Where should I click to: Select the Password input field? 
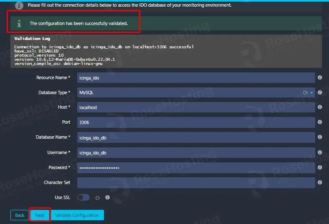click(x=195, y=167)
